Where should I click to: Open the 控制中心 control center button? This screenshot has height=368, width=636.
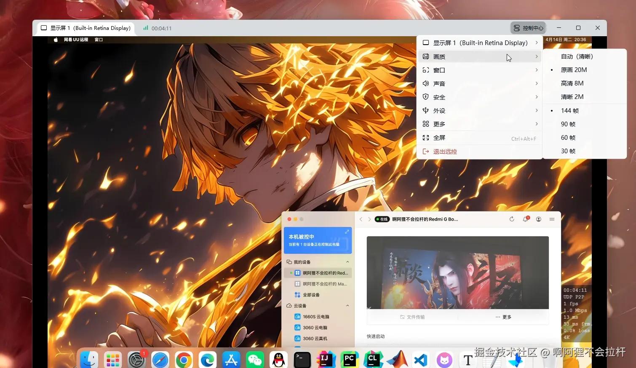(x=528, y=28)
